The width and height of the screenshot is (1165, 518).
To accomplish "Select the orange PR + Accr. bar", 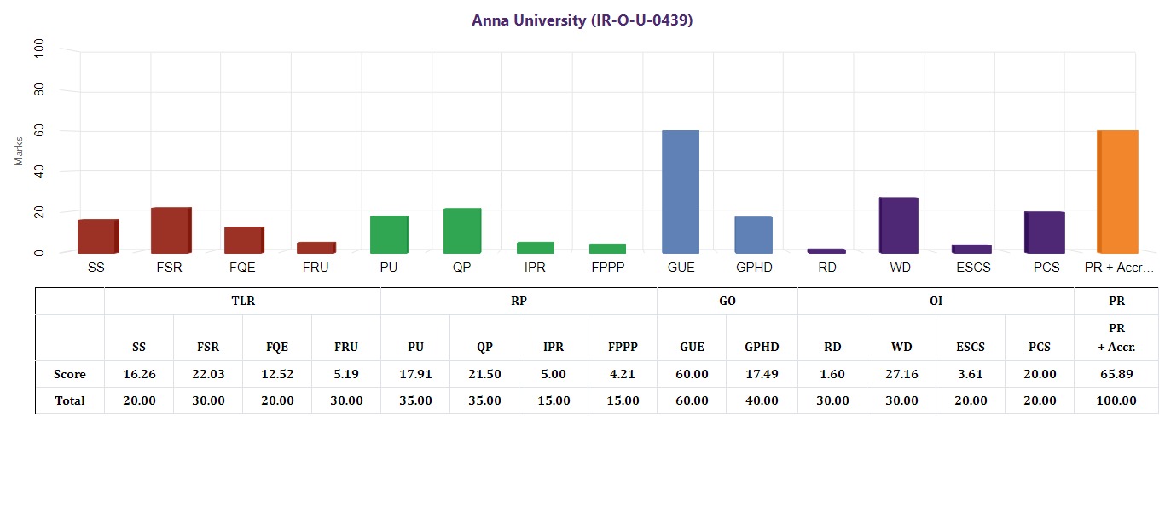I will point(1117,192).
